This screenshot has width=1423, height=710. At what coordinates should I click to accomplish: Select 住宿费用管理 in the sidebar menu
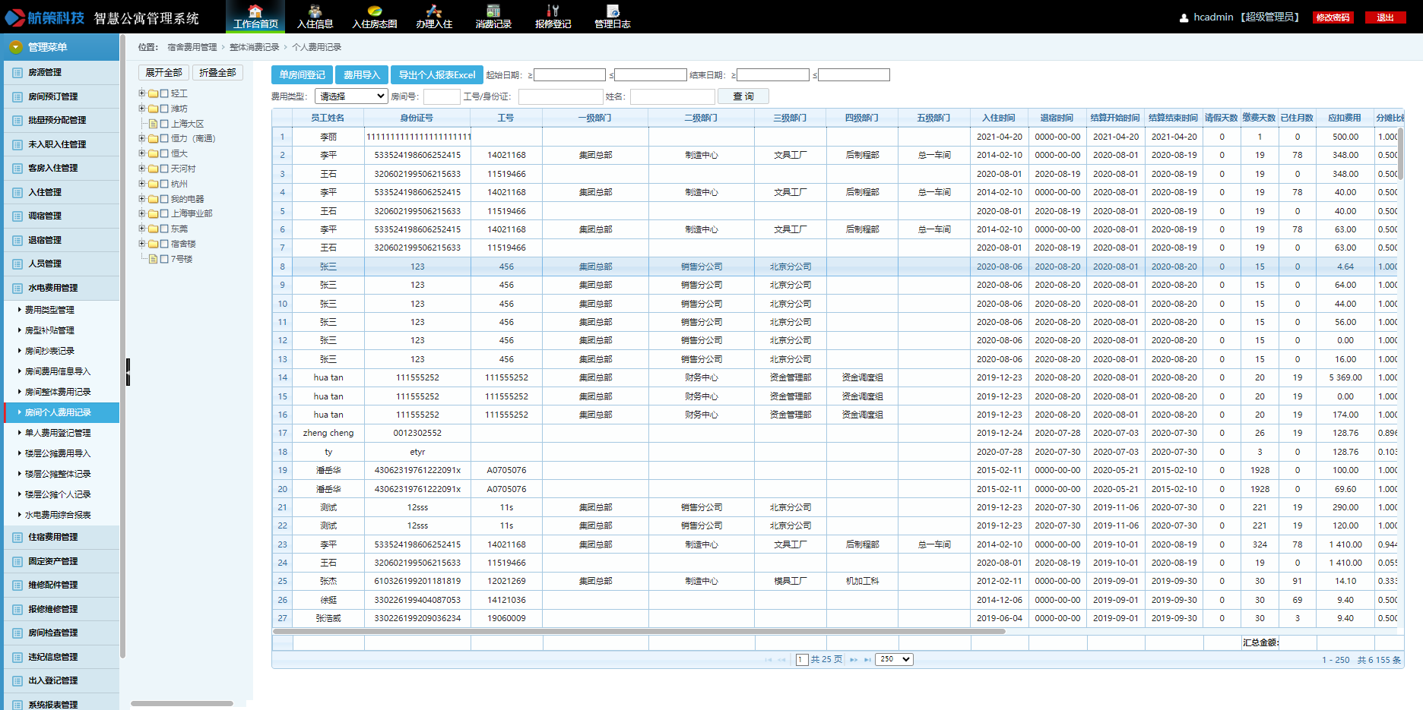pyautogui.click(x=53, y=537)
